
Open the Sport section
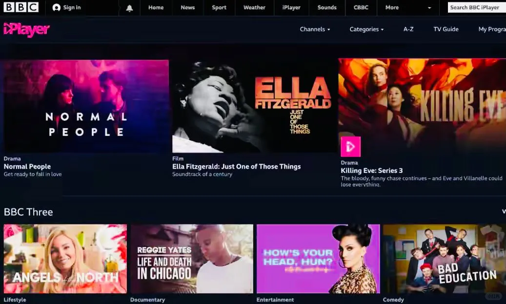pos(219,7)
